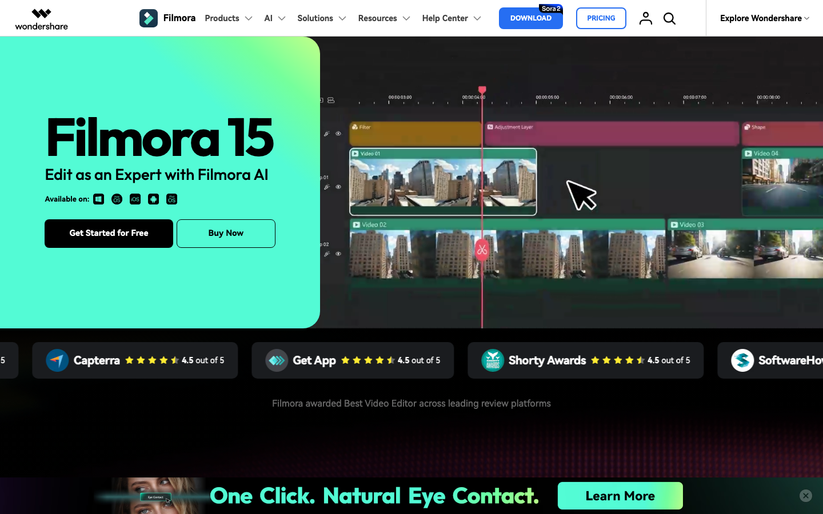Click the 'Filmora 15' heading
Viewport: 823px width, 514px height.
coord(159,138)
